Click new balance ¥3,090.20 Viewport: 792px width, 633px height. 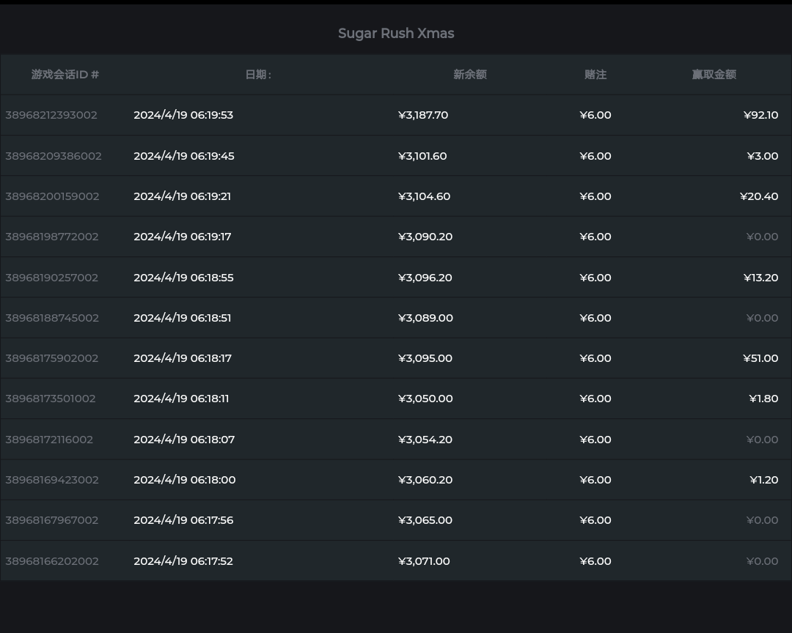pyautogui.click(x=425, y=237)
